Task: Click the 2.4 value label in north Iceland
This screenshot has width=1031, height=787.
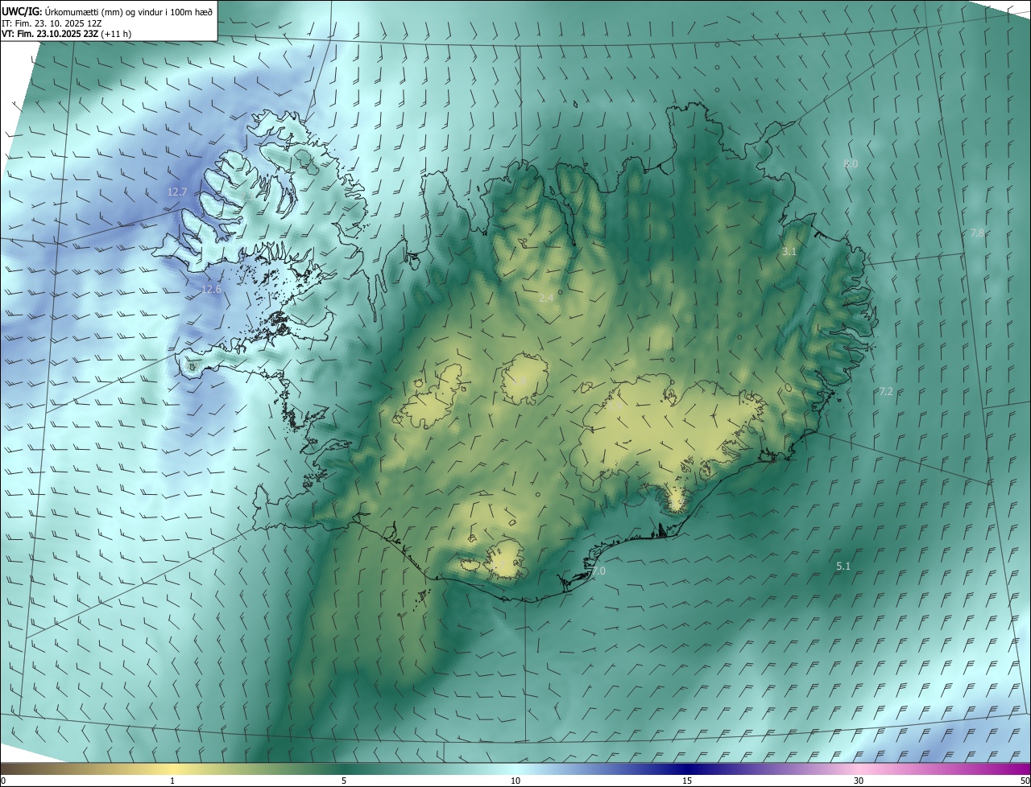Action: 546,298
